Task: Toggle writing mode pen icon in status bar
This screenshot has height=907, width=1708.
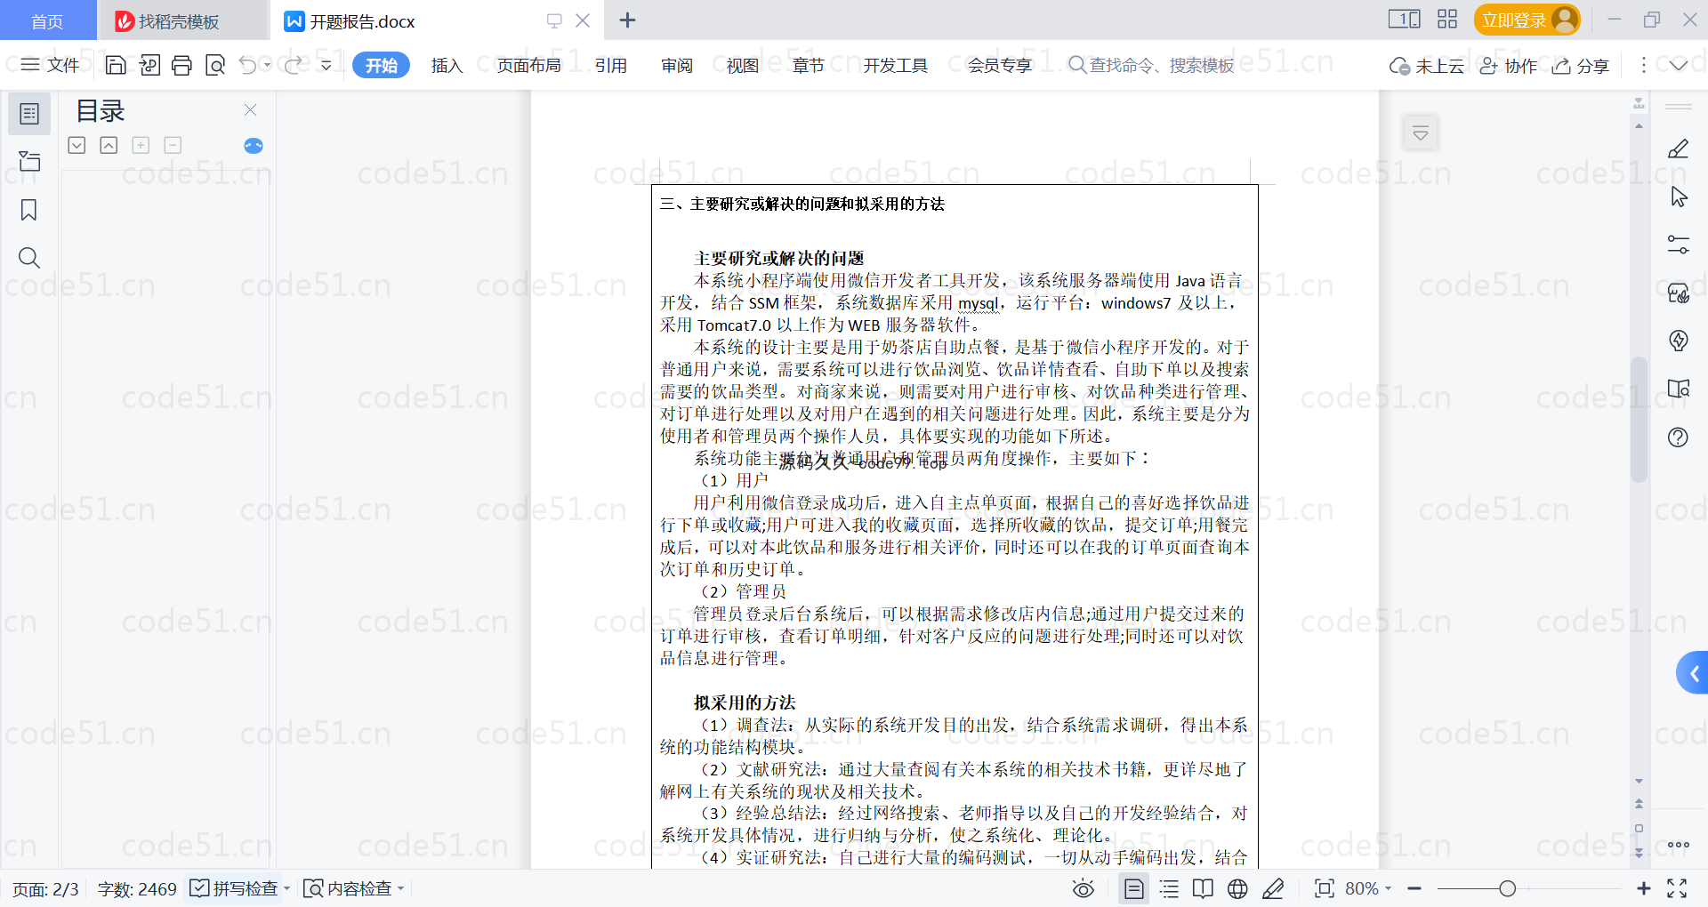Action: click(x=1273, y=888)
